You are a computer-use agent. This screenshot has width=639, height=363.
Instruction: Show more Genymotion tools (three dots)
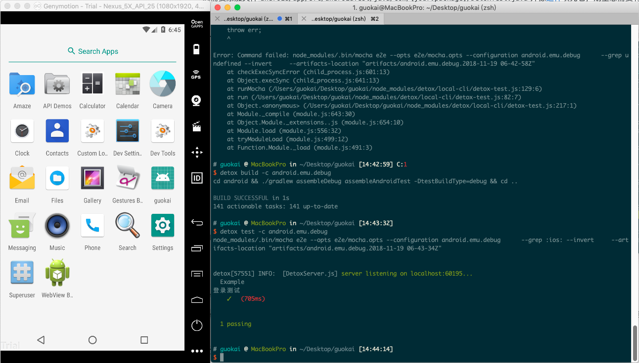[197, 351]
